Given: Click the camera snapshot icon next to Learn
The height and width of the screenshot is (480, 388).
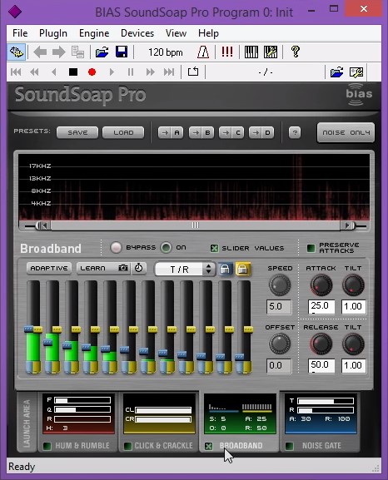Looking at the screenshot, I should click(123, 268).
